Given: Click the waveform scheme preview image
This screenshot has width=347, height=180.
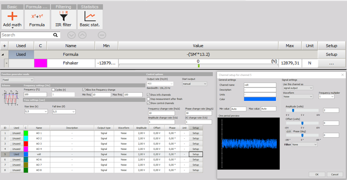Looking at the screenshot, I should tap(11, 98).
